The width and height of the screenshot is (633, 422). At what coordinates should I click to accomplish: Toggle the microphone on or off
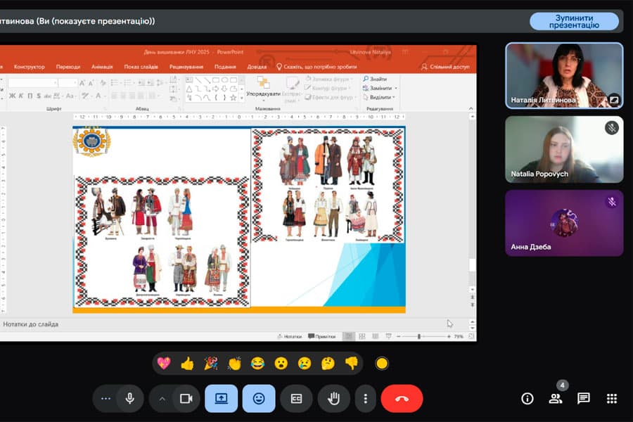tap(129, 399)
